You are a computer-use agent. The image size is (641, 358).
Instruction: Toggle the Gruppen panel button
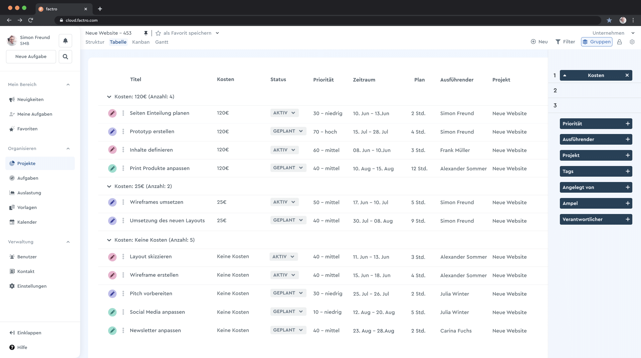(597, 42)
